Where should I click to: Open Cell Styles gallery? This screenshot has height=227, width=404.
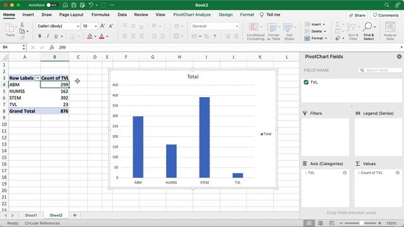[289, 32]
